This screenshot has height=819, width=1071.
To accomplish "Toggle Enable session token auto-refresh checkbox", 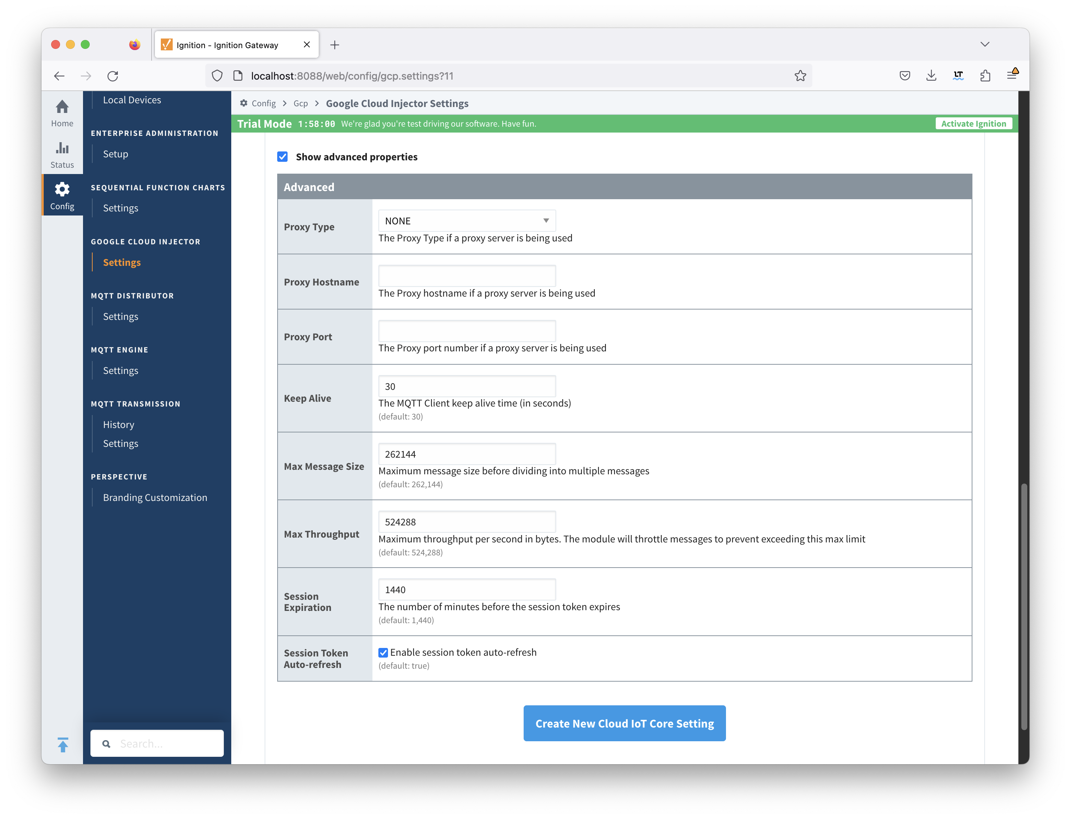I will pyautogui.click(x=384, y=653).
